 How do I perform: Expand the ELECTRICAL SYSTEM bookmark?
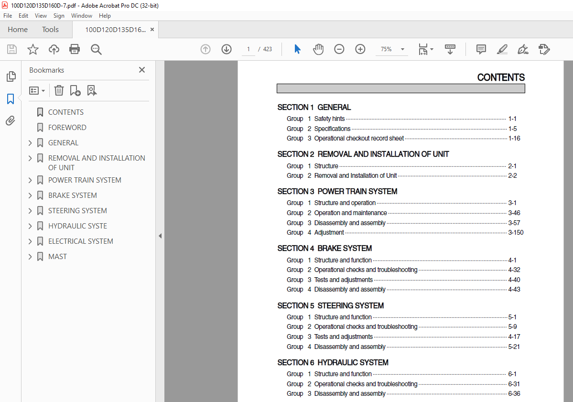point(30,241)
